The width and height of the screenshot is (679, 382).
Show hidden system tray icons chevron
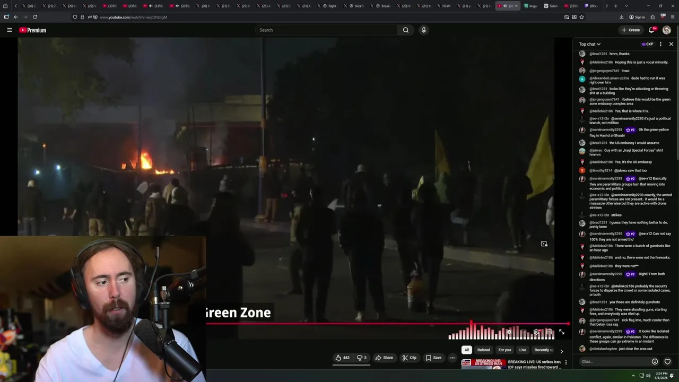pos(633,376)
